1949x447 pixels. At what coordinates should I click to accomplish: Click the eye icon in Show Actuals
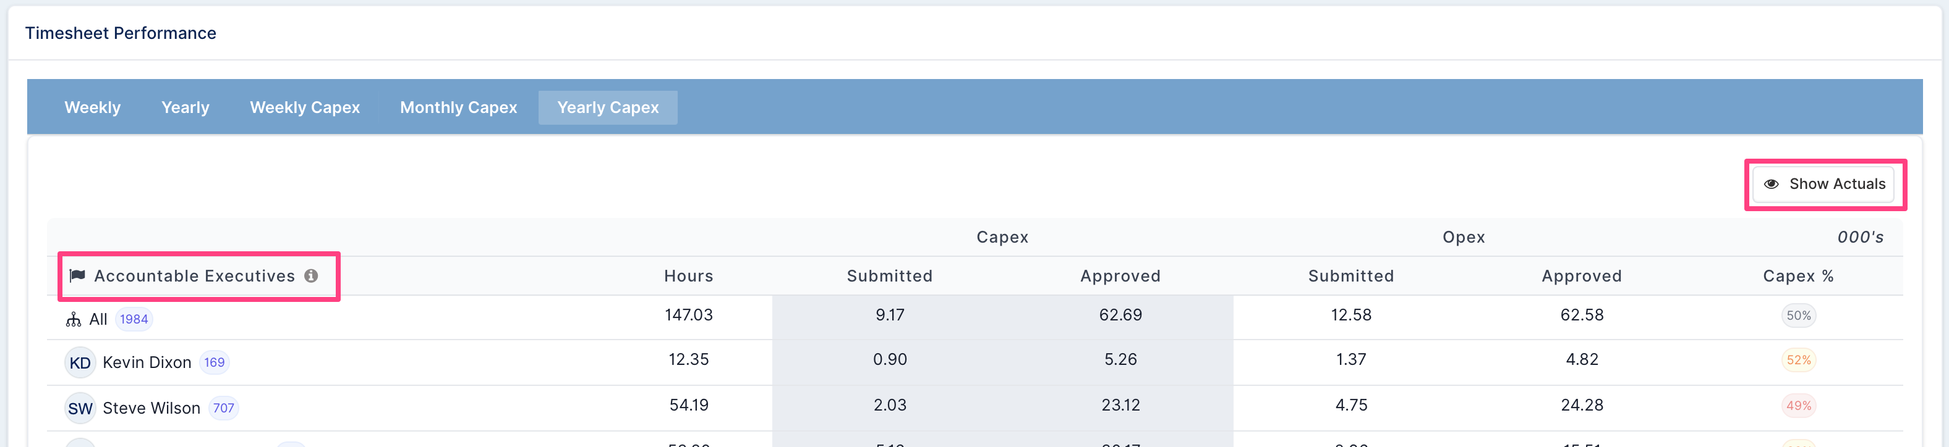tap(1771, 183)
